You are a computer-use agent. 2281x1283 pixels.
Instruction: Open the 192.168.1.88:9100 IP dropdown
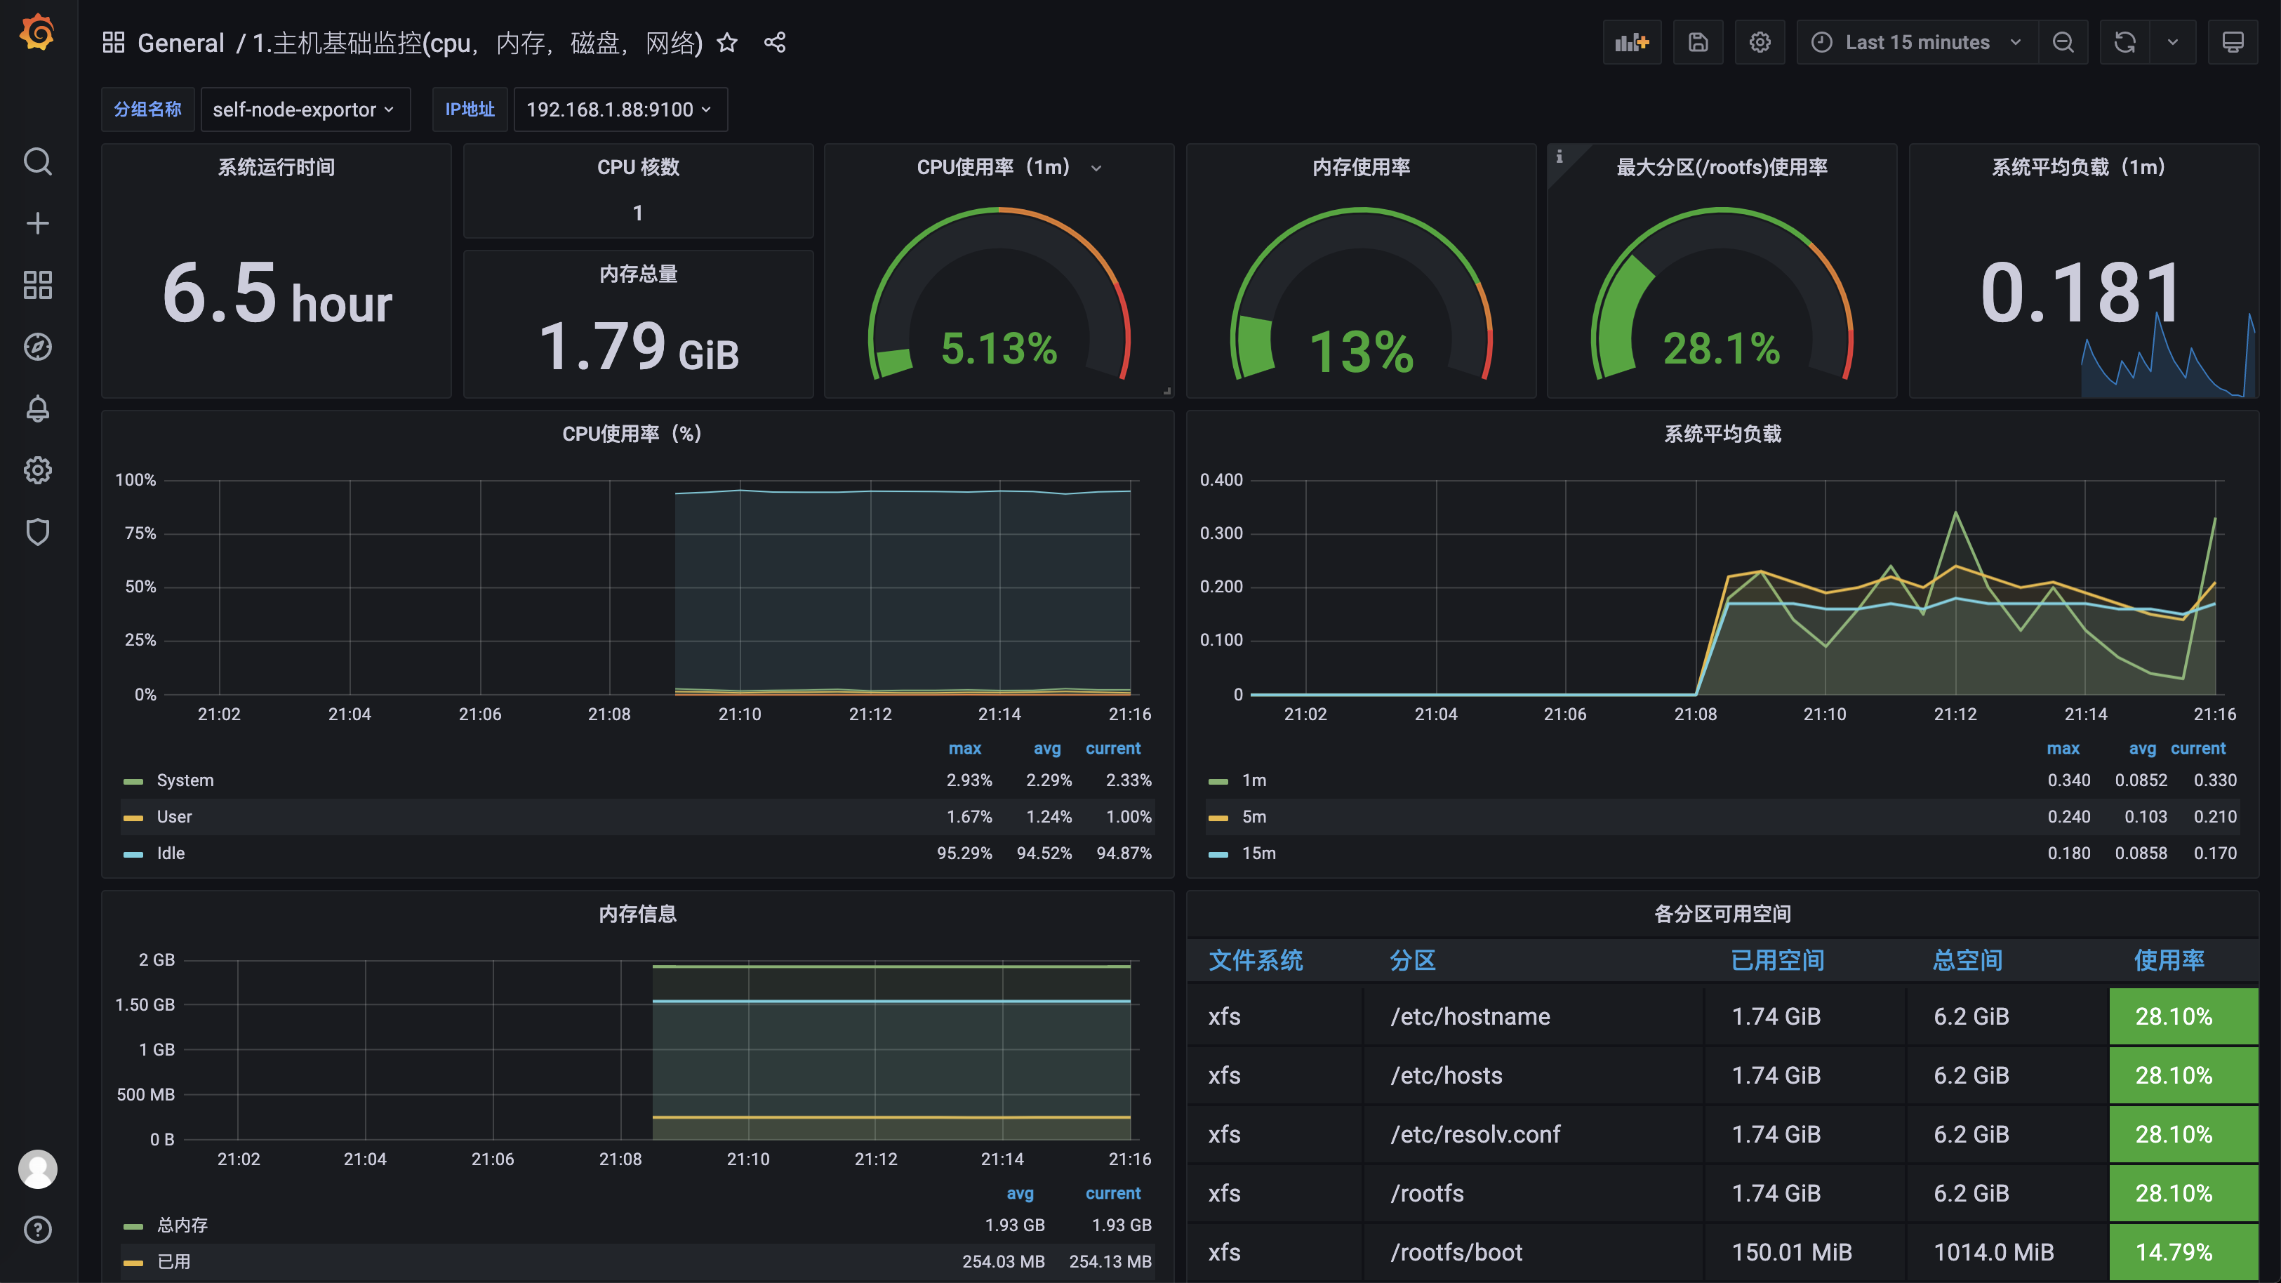(x=620, y=109)
